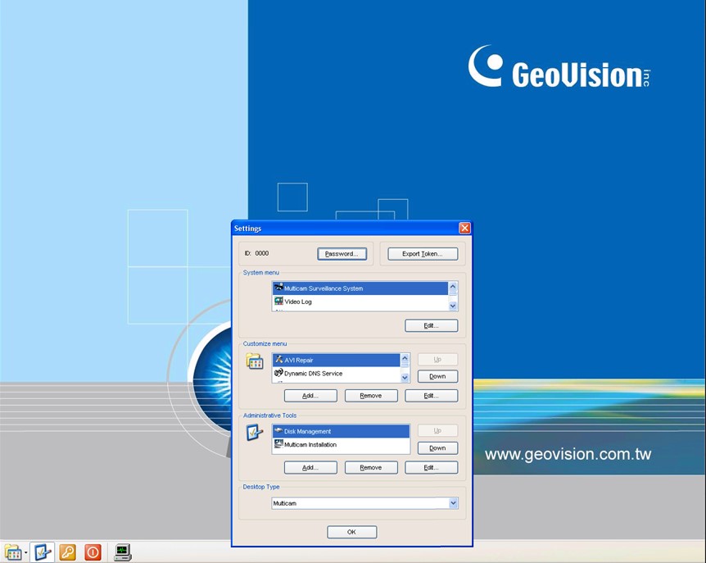Image resolution: width=706 pixels, height=563 pixels.
Task: Select Multicam Installation in Administrative Tools
Action: click(x=341, y=444)
